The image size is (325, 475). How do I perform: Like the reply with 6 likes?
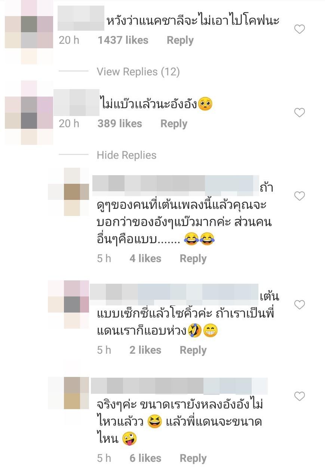tap(300, 396)
